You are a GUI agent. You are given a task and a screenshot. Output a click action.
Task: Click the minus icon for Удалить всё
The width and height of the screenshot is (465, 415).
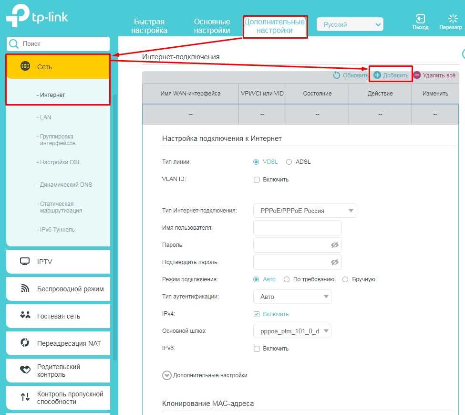pyautogui.click(x=417, y=75)
